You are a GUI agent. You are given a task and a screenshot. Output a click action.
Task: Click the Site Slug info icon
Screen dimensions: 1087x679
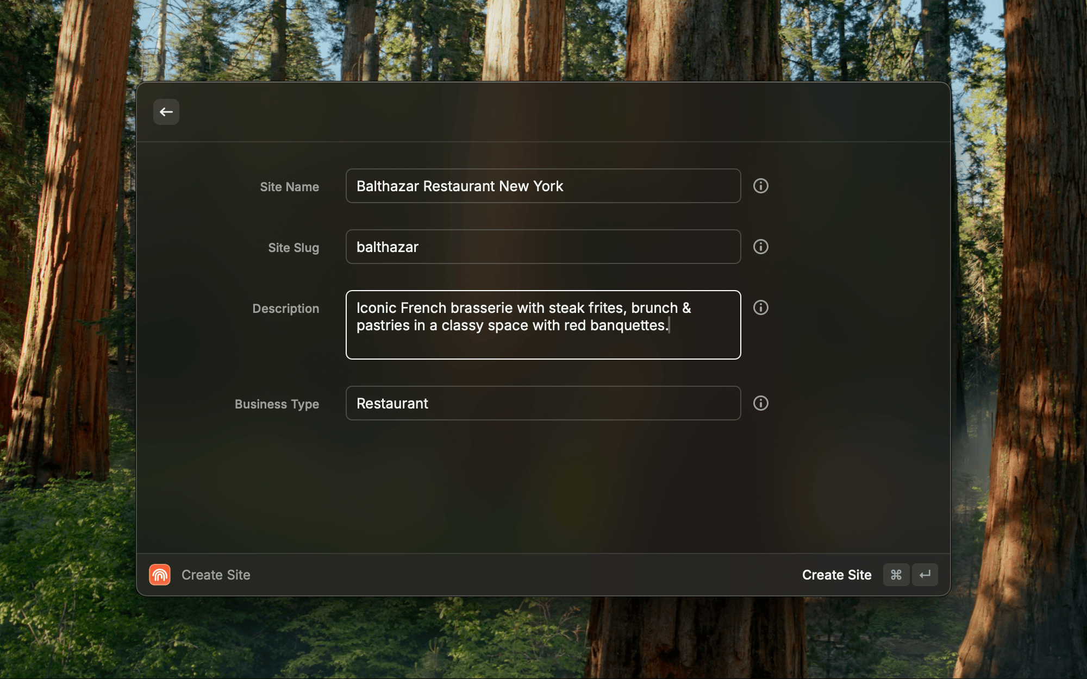760,247
